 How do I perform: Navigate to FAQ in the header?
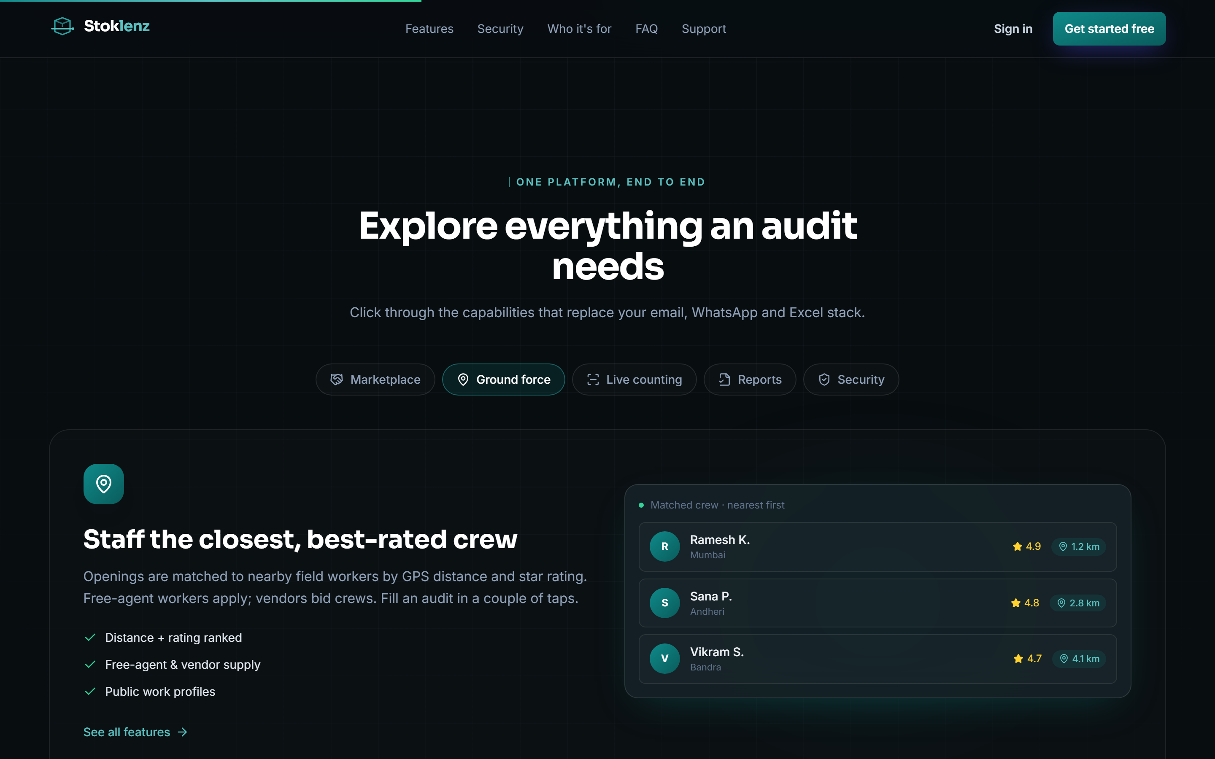tap(647, 29)
